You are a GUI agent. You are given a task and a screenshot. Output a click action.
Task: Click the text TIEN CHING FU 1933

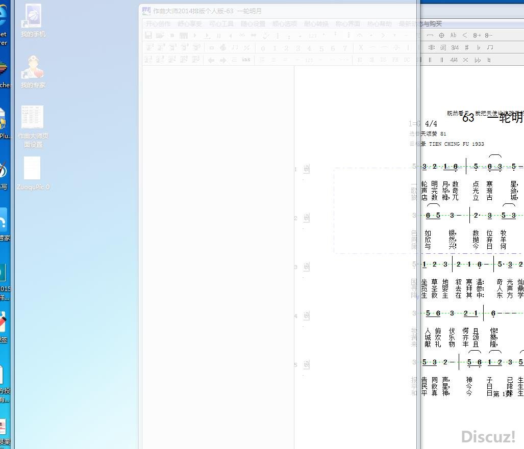coord(457,144)
